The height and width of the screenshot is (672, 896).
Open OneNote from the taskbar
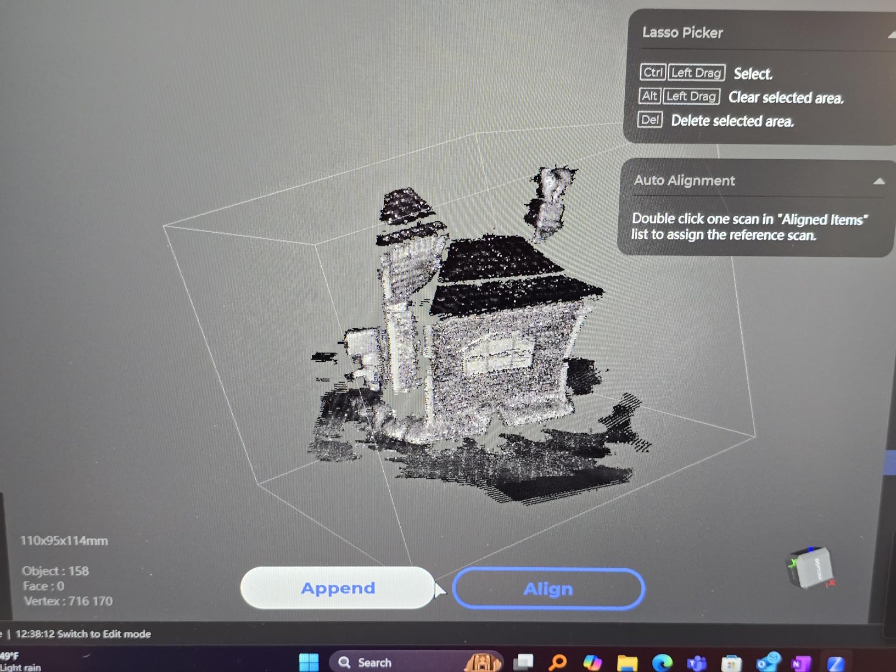coord(802,662)
